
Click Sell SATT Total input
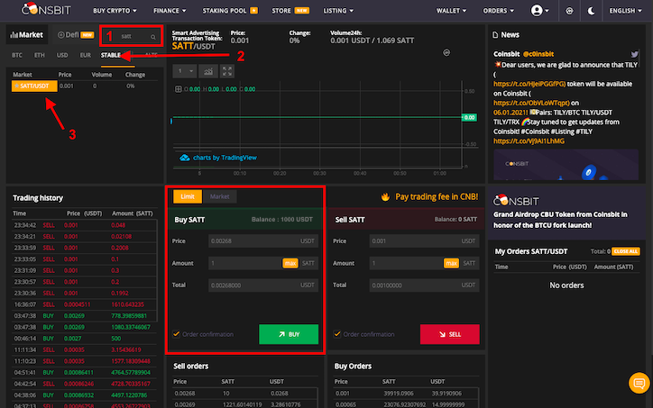425,285
